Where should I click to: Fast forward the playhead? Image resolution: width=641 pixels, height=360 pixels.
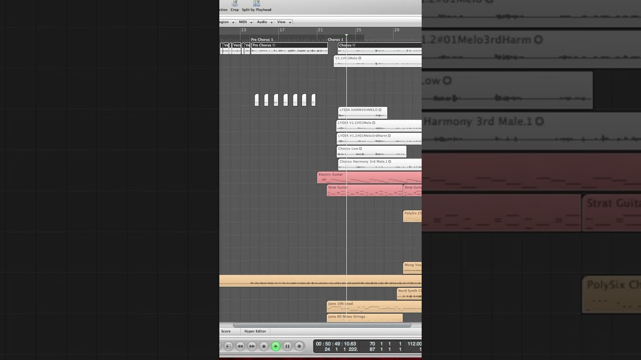point(252,346)
